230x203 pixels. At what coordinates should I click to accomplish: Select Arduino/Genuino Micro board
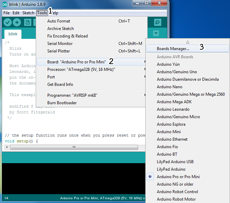187,117
